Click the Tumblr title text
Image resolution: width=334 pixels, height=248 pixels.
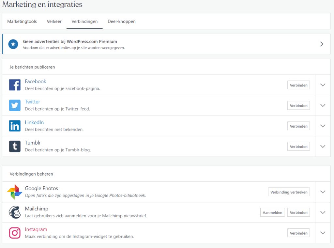(33, 143)
